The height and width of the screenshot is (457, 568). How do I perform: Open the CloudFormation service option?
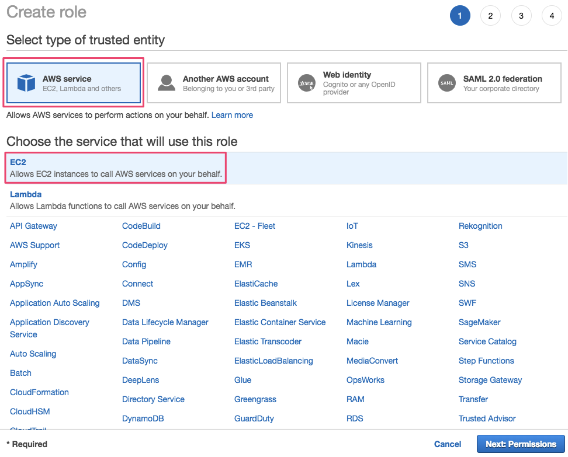(39, 392)
